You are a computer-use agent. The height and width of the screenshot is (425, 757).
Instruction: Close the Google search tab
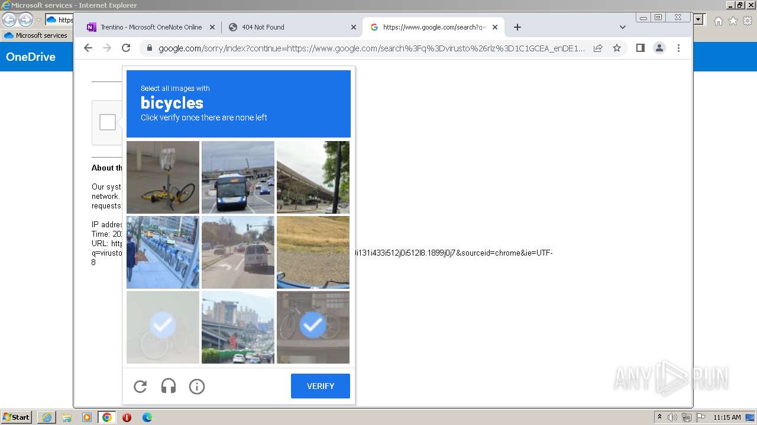point(495,27)
